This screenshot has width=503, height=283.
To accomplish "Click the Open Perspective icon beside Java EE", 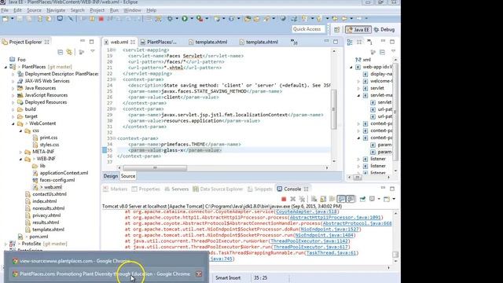I will coord(336,30).
